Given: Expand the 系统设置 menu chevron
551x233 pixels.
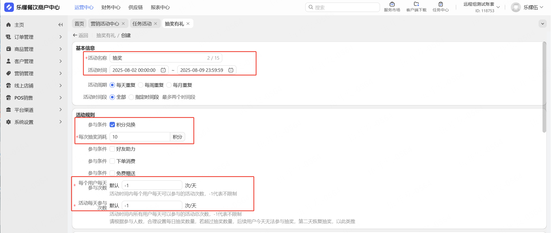Looking at the screenshot, I should [61, 122].
